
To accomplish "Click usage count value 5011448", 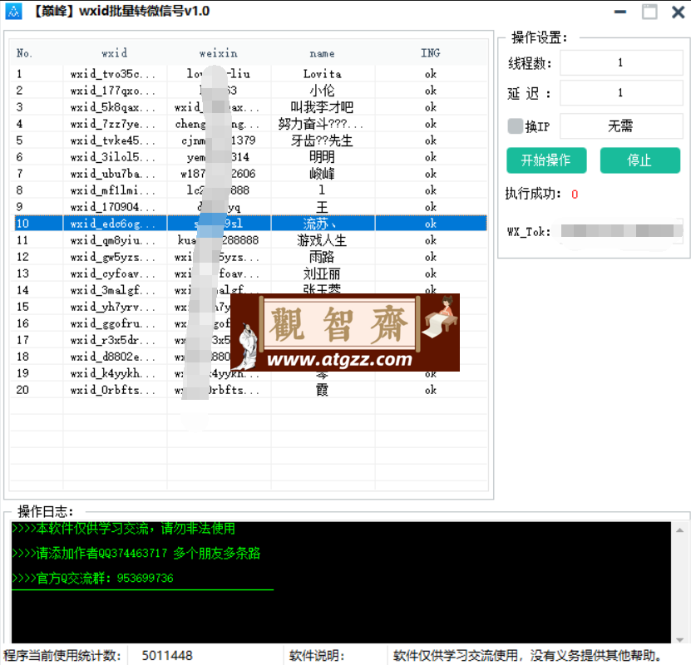I will 167,656.
